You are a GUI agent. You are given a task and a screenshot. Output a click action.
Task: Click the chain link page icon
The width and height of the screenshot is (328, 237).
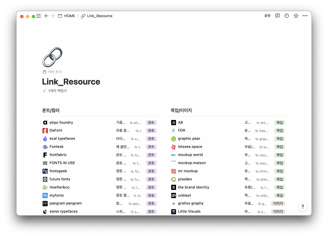click(x=52, y=57)
